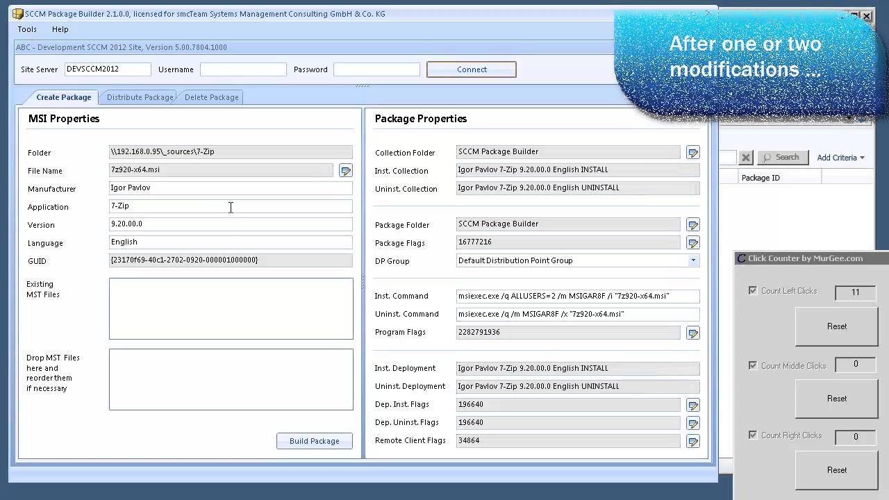Click Inst. Collection field value
889x500 pixels.
[578, 170]
